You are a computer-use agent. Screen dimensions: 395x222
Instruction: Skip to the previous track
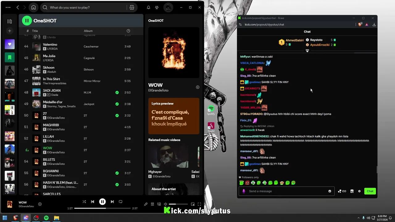93,202
